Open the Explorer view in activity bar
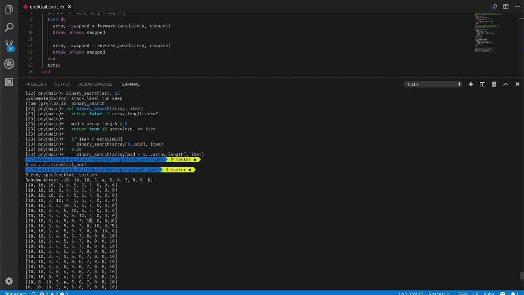524x295 pixels. coord(9,10)
